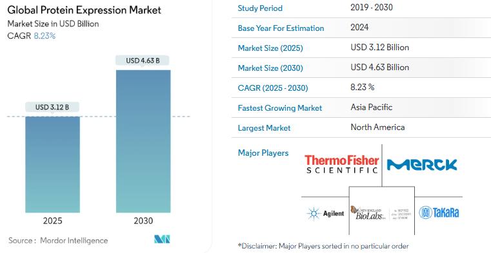The height and width of the screenshot is (253, 491).
Task: Select the 2025 market size bar
Action: point(53,165)
